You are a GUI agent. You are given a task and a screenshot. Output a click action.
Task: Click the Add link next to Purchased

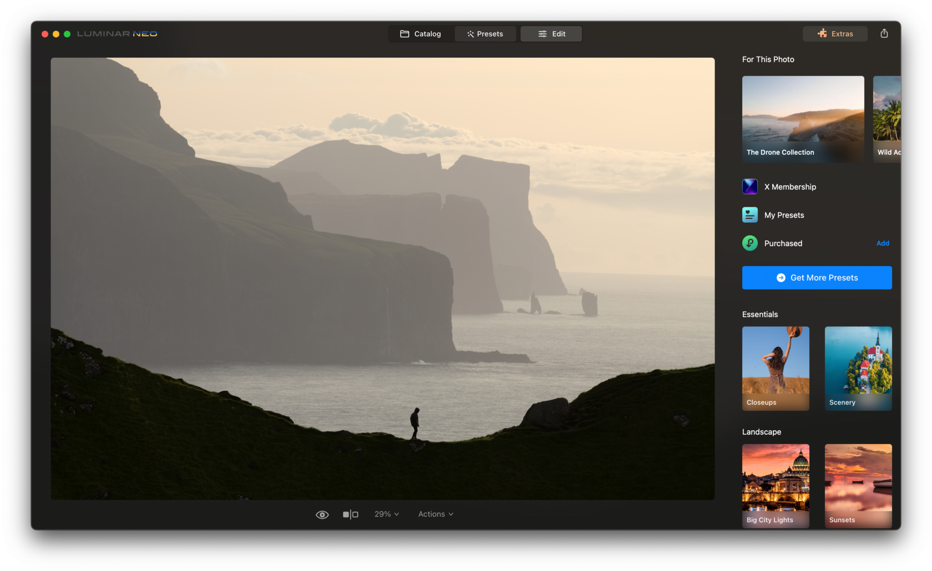[883, 243]
